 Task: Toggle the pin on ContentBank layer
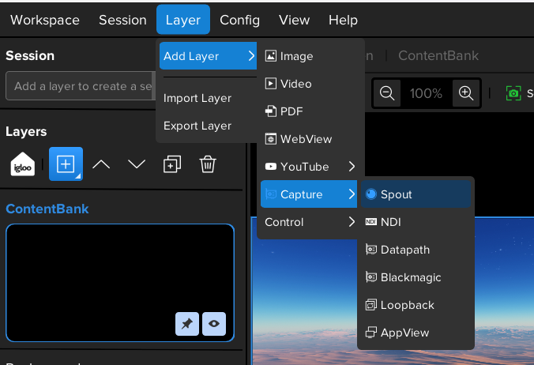(187, 324)
